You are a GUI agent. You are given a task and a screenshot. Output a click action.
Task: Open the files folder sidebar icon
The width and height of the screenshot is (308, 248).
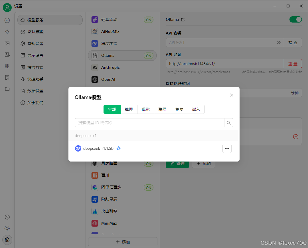(x=7, y=89)
